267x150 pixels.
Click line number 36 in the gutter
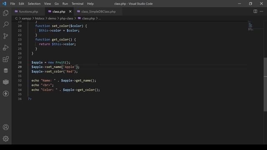tap(20, 99)
